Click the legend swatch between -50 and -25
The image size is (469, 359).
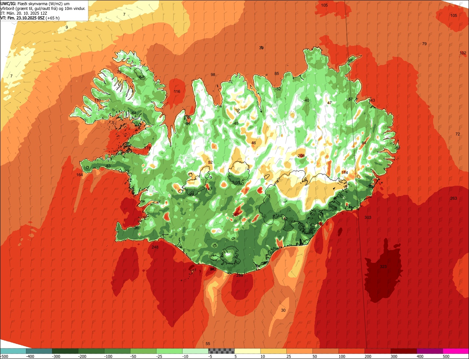coord(143,351)
